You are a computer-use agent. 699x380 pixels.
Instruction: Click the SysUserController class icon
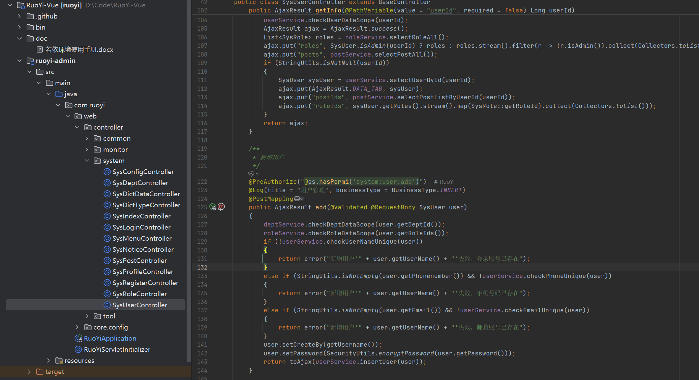point(107,305)
